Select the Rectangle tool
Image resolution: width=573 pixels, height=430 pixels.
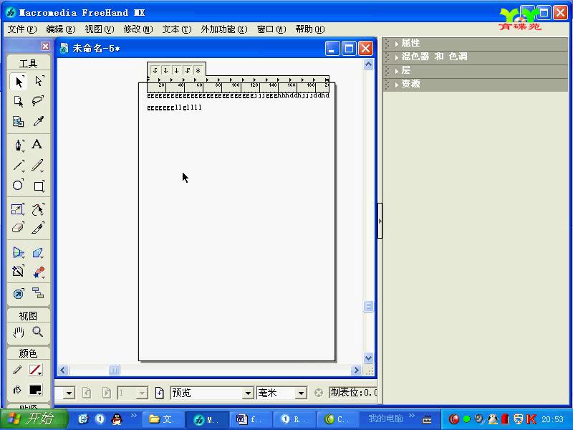point(38,186)
